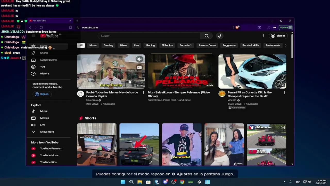Select the Reggaeton filter chip
The image size is (330, 186).
(x=229, y=45)
